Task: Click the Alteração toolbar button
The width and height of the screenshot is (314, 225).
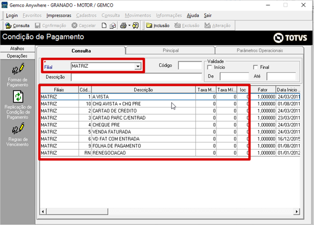Action: [217, 25]
